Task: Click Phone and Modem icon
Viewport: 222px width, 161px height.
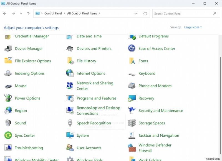Action: point(132,85)
